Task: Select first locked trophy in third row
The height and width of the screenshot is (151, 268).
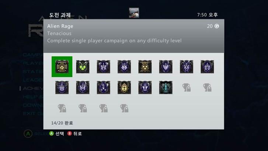Action: [62, 108]
